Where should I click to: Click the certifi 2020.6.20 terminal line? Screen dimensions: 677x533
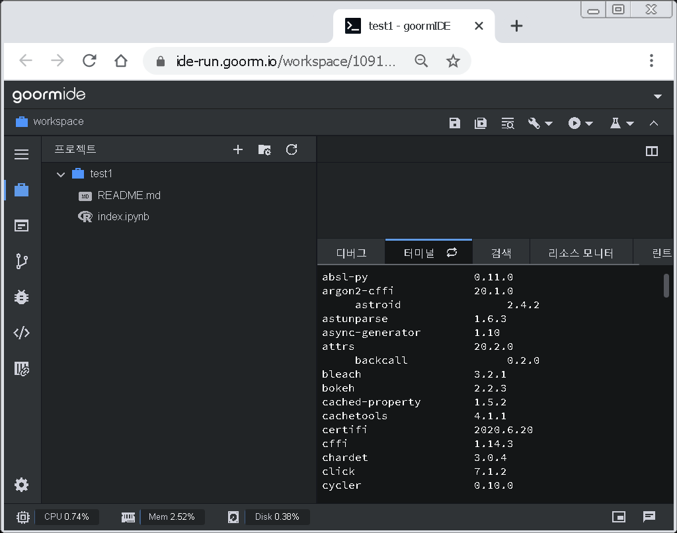428,430
